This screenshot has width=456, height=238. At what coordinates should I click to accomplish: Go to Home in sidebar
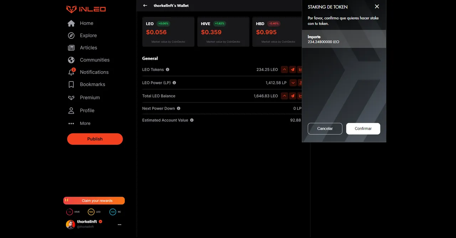81,23
